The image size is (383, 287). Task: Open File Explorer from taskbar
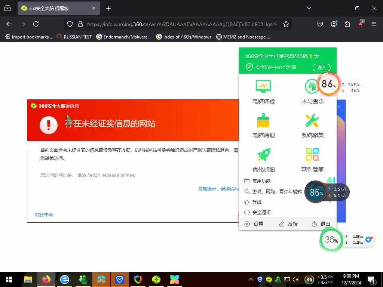[28, 280]
